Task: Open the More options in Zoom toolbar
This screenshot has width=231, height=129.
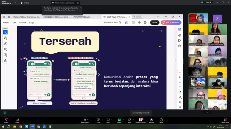Action: coord(161,121)
